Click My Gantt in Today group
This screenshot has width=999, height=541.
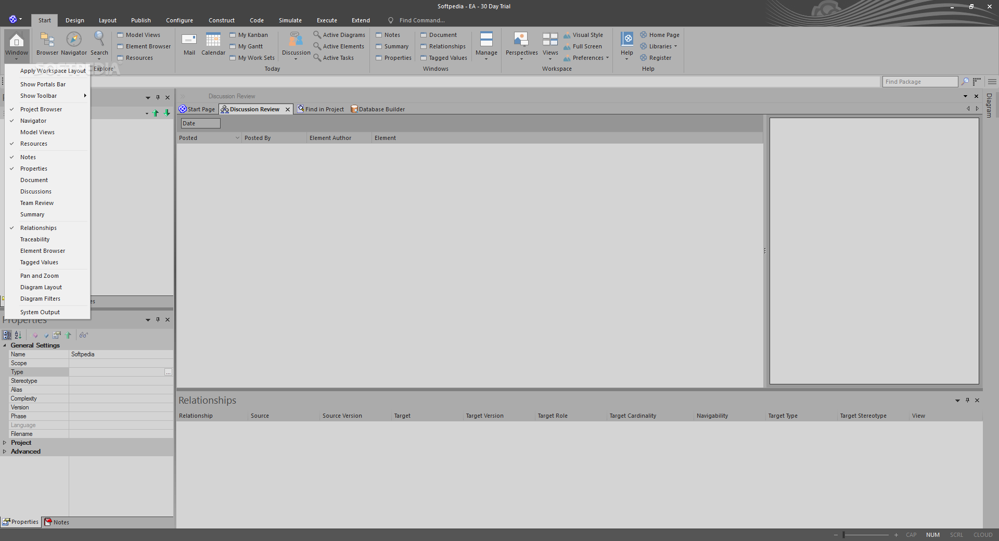pyautogui.click(x=246, y=46)
